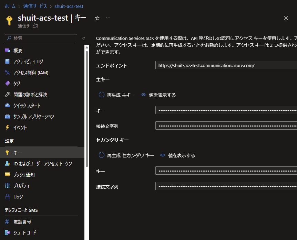This screenshot has width=297, height=240.
Task: Close the キー blade with the X
Action: click(x=286, y=18)
